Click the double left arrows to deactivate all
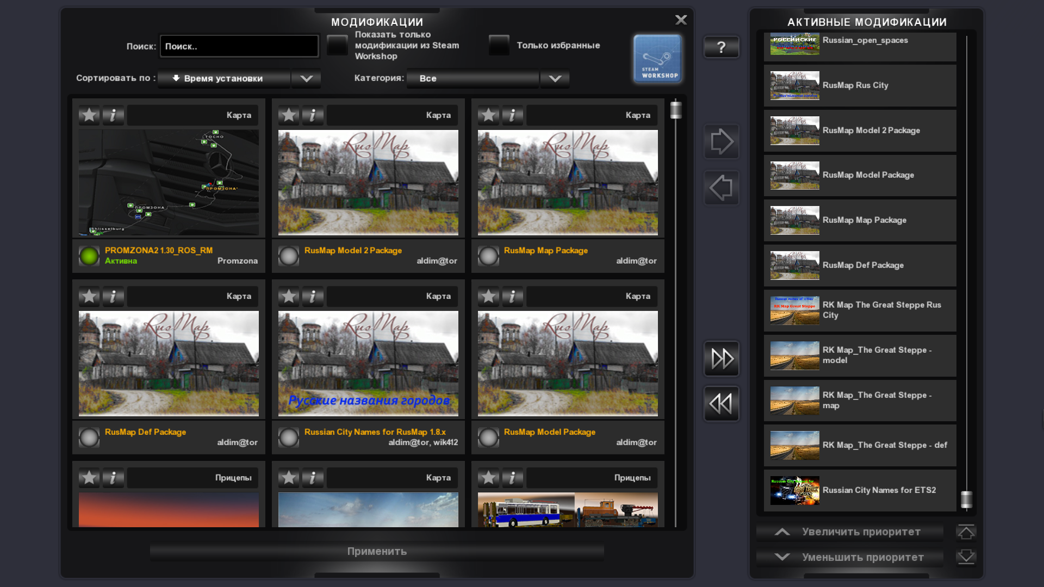Image resolution: width=1044 pixels, height=587 pixels. 722,404
